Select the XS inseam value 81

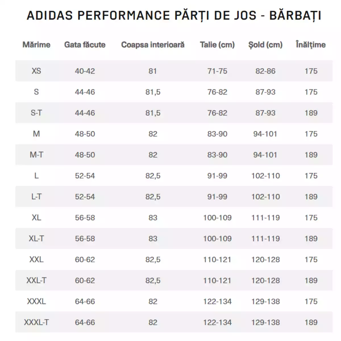pos(153,71)
